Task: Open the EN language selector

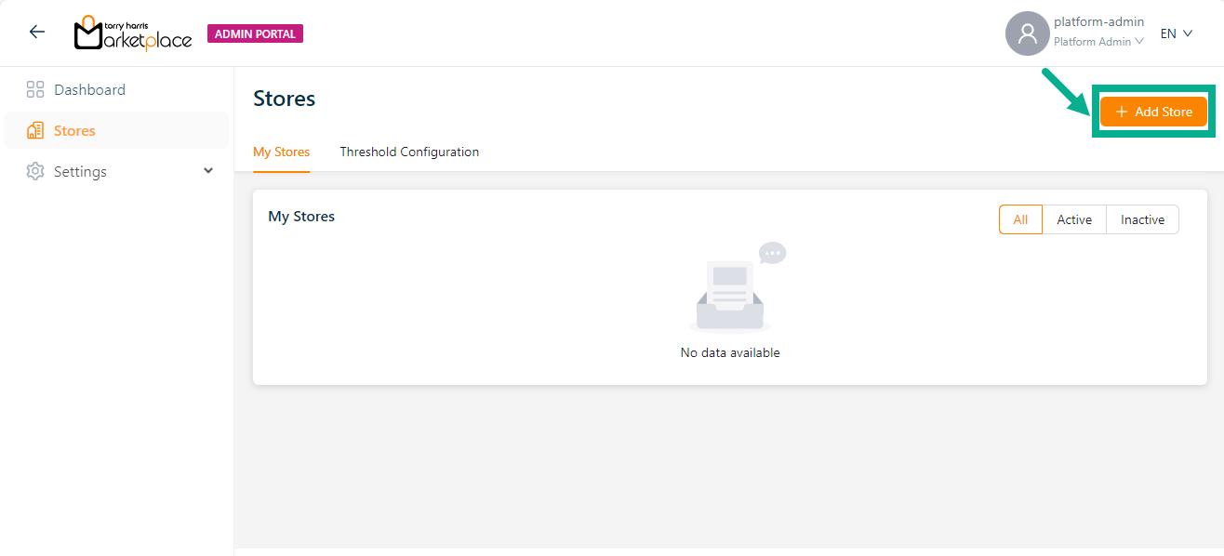Action: coord(1176,33)
